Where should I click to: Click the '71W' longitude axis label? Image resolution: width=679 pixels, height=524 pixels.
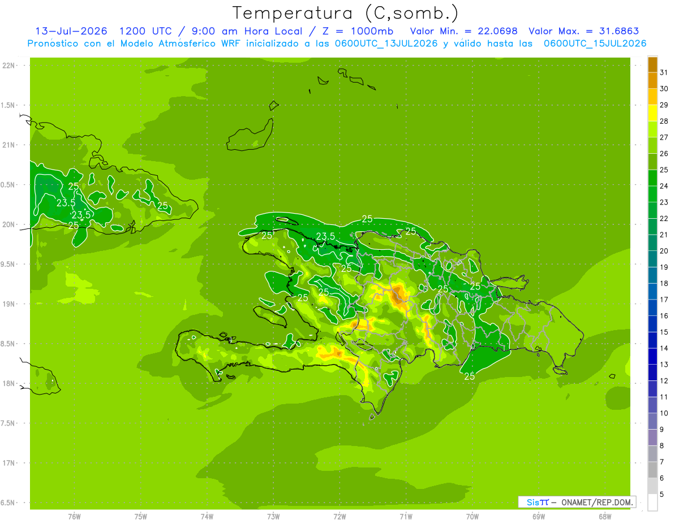pyautogui.click(x=406, y=517)
